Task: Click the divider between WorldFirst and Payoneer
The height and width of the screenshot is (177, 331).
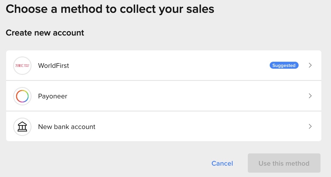Action: 163,80
